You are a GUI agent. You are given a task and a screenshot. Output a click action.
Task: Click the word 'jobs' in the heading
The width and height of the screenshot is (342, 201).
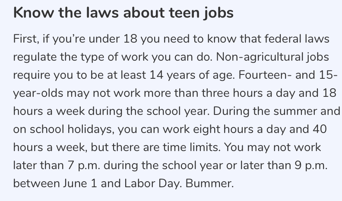click(219, 13)
